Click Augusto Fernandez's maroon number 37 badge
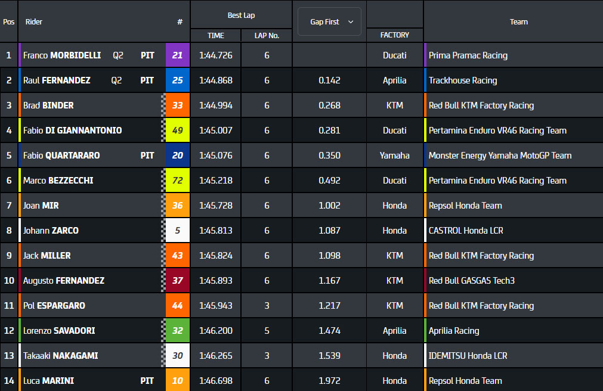 click(177, 281)
